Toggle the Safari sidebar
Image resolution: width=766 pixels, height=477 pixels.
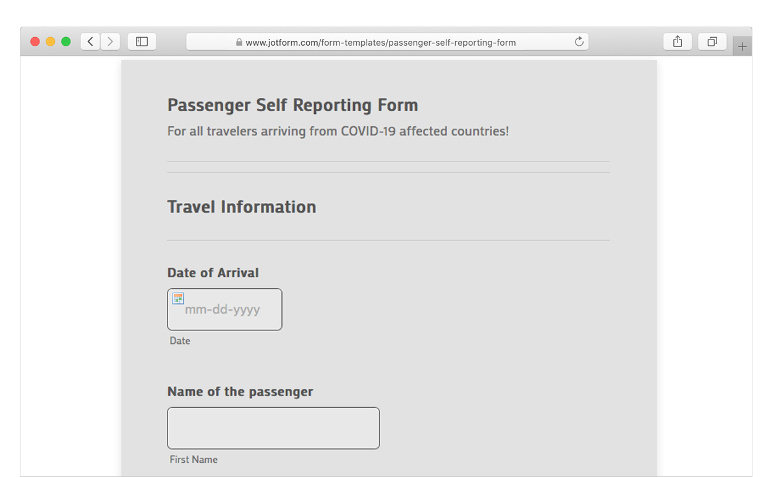point(142,41)
